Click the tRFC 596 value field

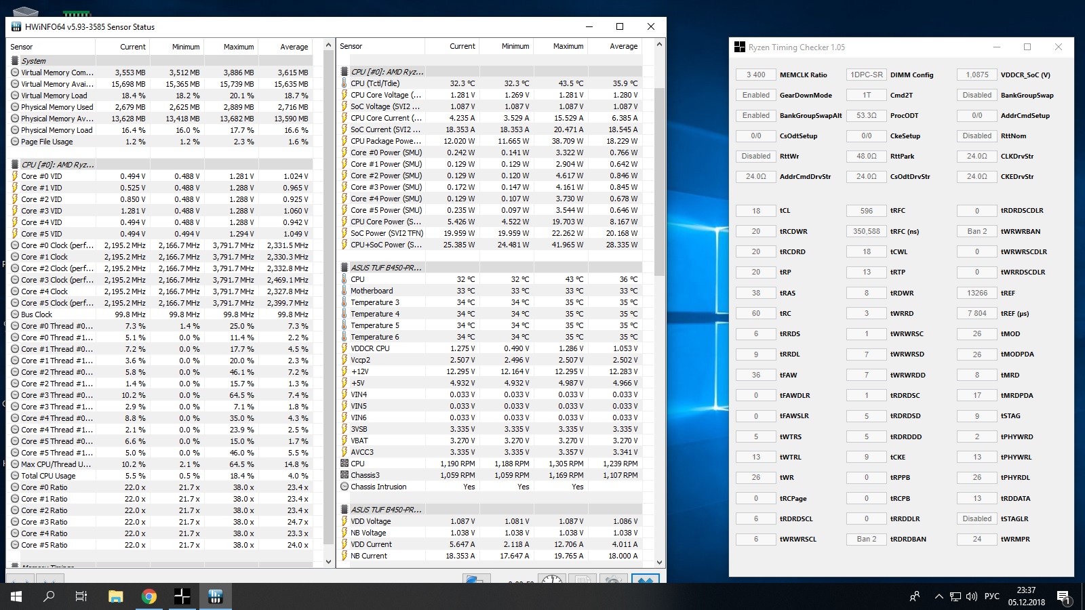(867, 211)
